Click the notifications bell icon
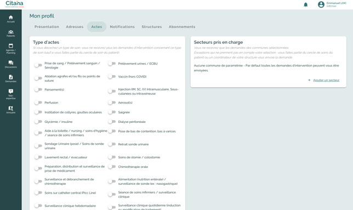This screenshot has width=353, height=210. tap(305, 4)
